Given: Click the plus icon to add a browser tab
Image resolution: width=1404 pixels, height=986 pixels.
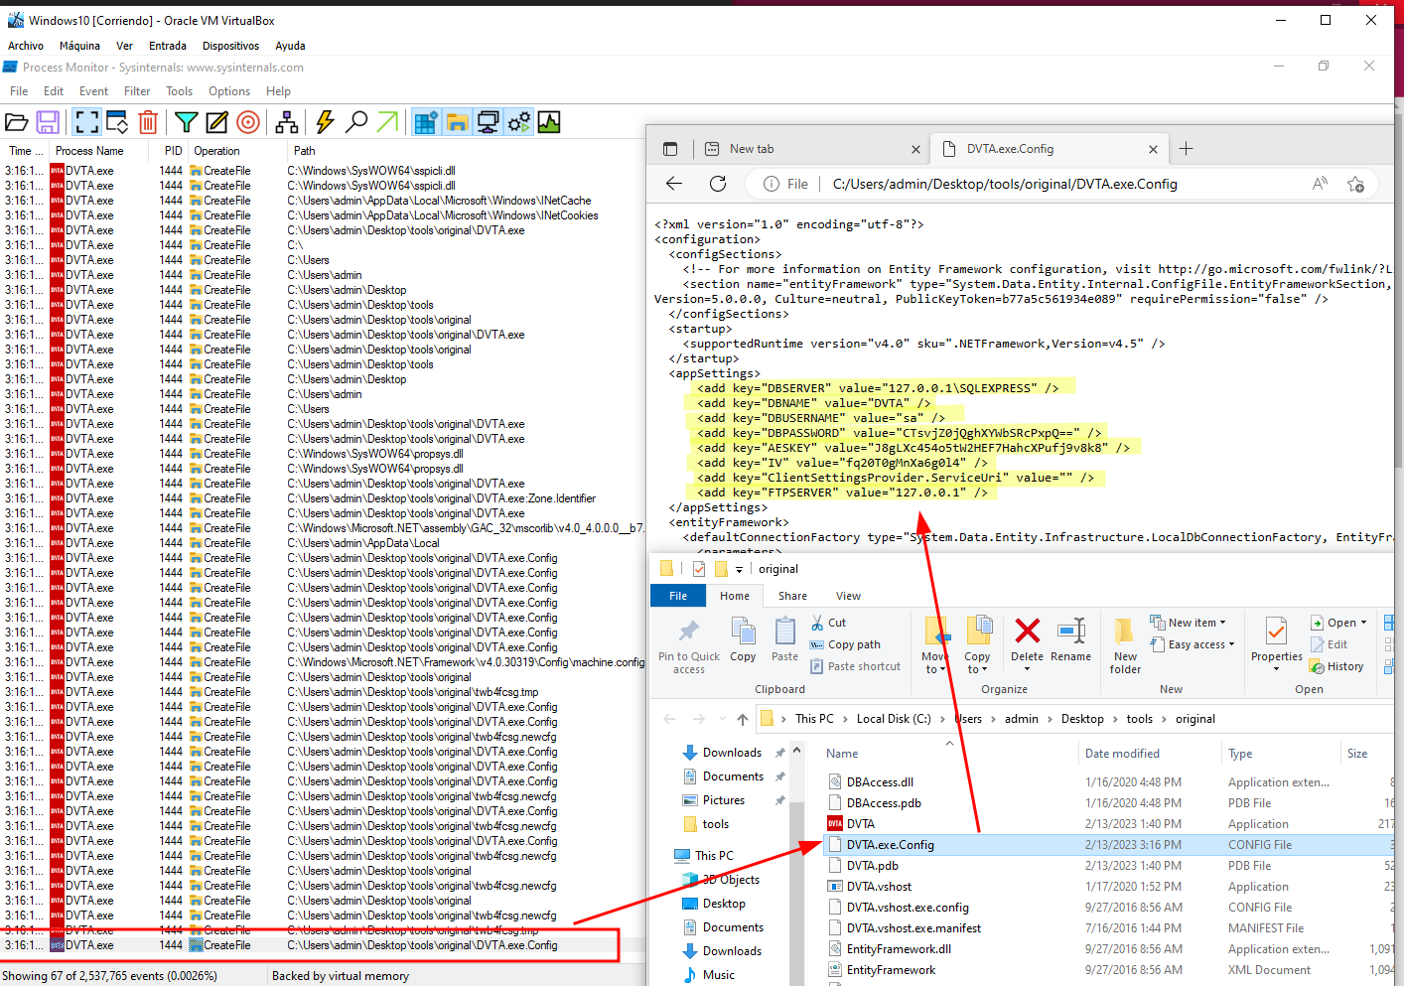Looking at the screenshot, I should tap(1186, 149).
